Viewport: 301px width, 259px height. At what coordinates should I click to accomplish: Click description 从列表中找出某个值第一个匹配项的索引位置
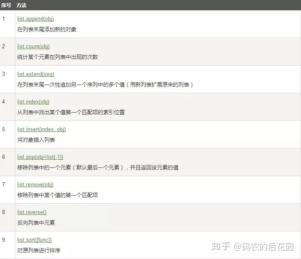click(x=71, y=112)
